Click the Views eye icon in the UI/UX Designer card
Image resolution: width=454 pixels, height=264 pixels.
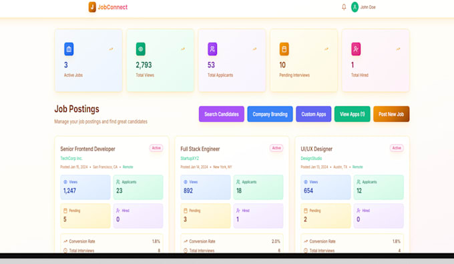[306, 182]
